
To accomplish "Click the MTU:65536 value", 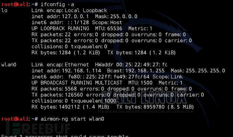I will click(109, 28).
